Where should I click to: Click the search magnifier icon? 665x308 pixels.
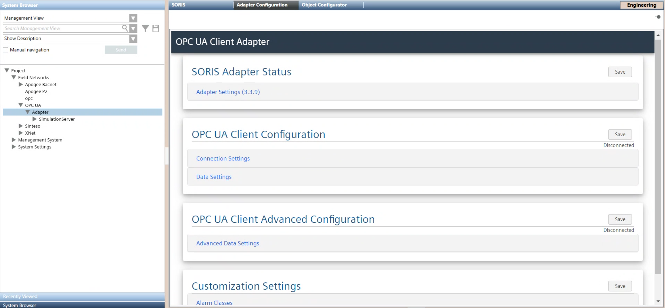pos(125,28)
